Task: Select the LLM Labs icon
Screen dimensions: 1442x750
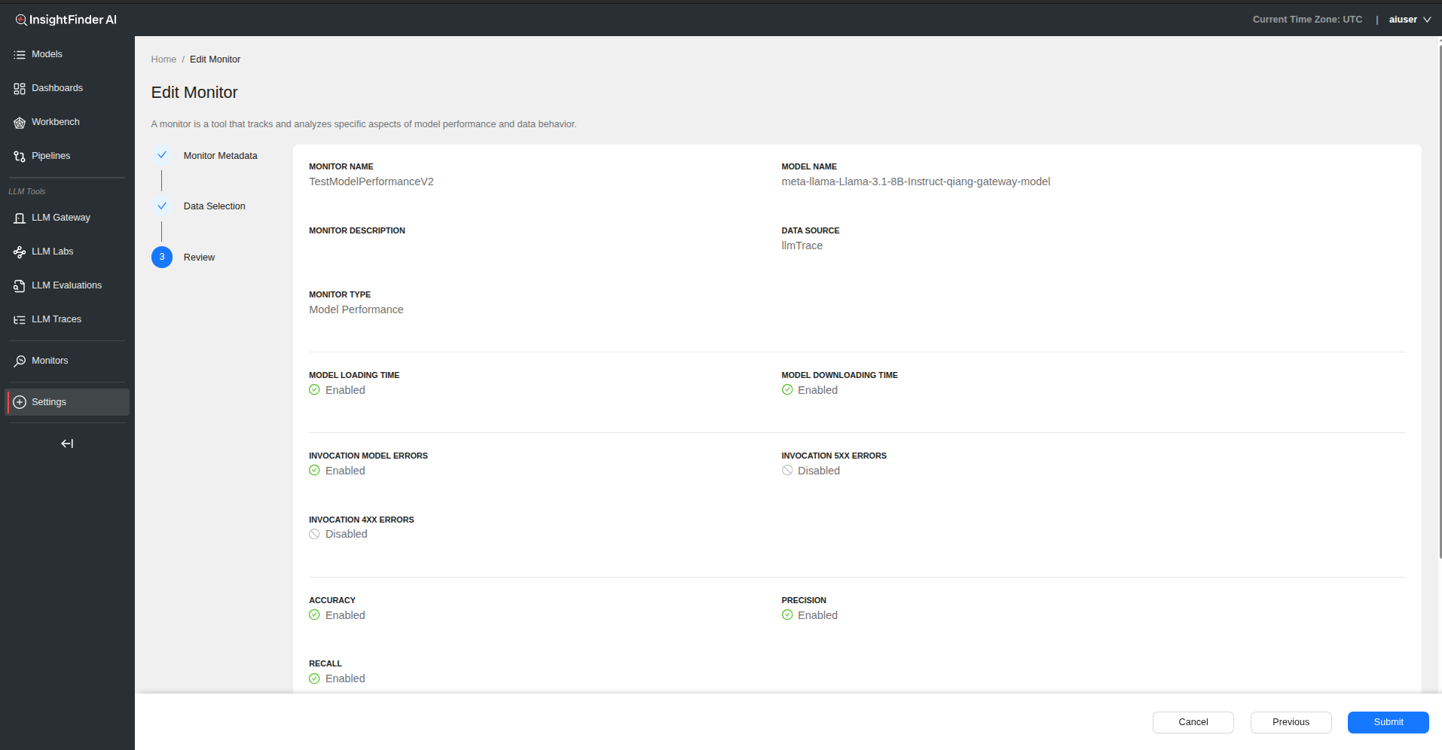Action: pyautogui.click(x=20, y=252)
